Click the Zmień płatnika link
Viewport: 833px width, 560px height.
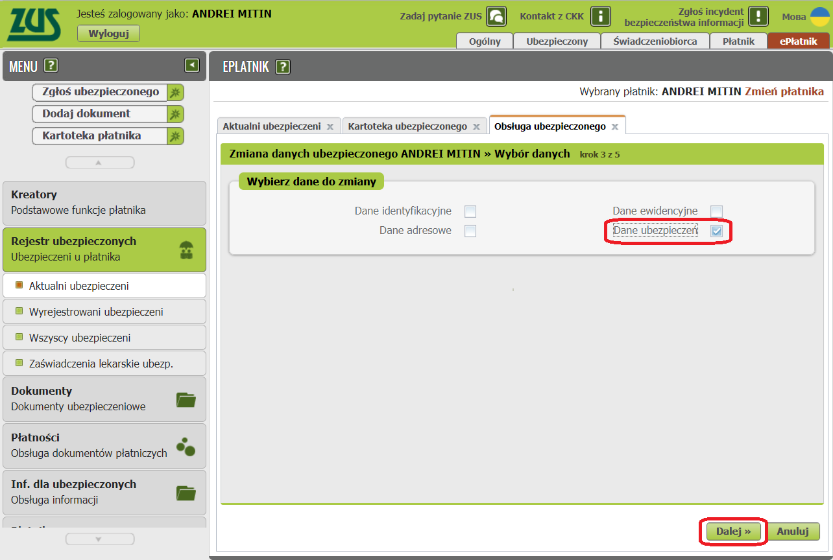point(784,91)
